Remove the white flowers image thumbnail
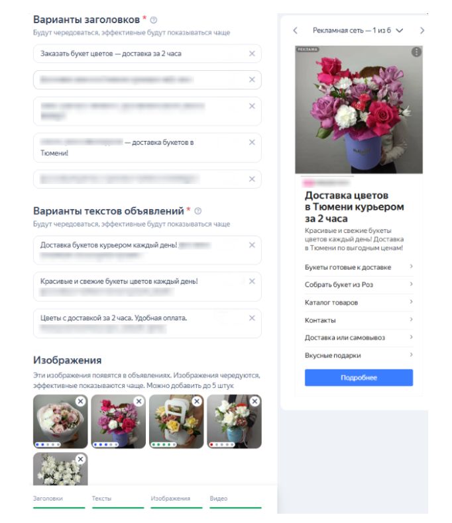Viewport: 452px width, 523px height. [80, 459]
